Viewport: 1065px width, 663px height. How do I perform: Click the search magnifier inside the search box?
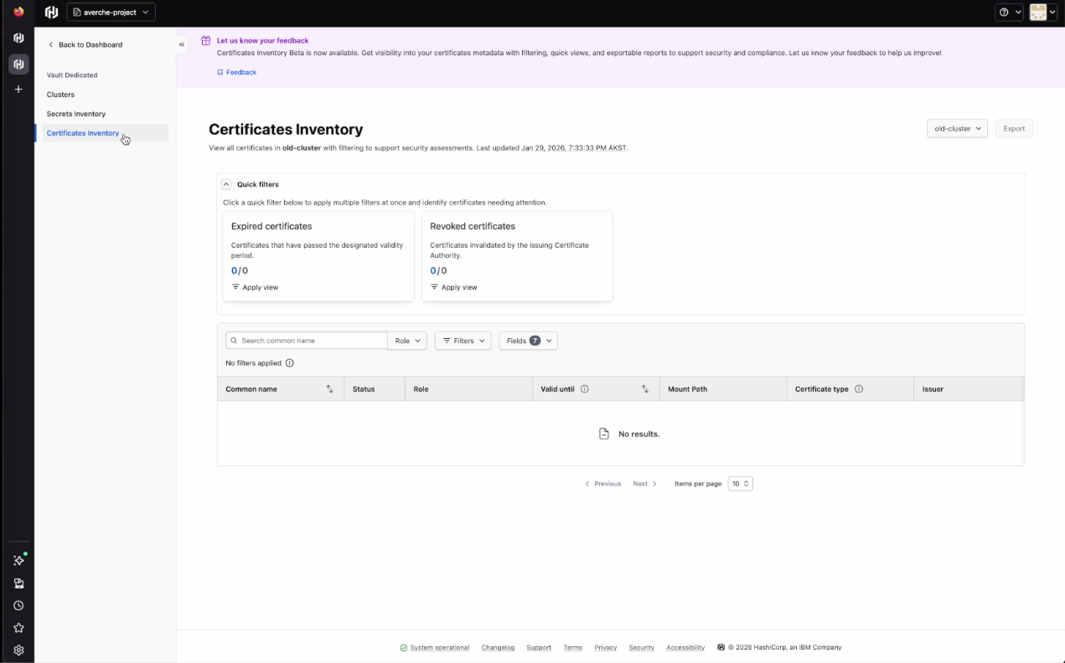point(235,340)
